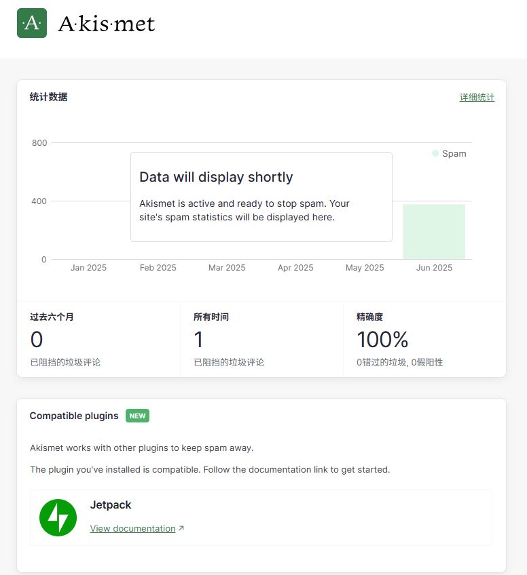Click the 所有时间 blocked spam count

click(x=198, y=339)
